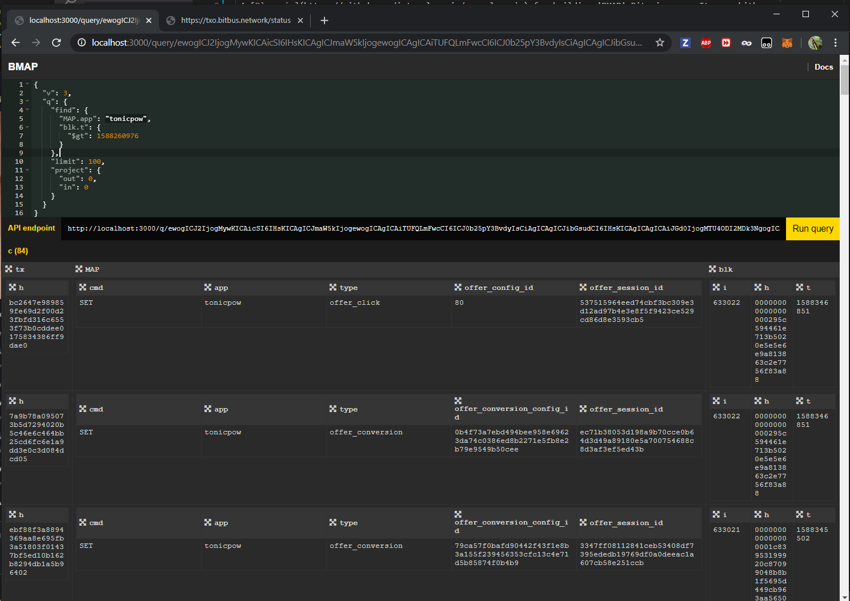Click the transaction hash starting bc2647e98985
850x601 pixels.
pyautogui.click(x=37, y=324)
